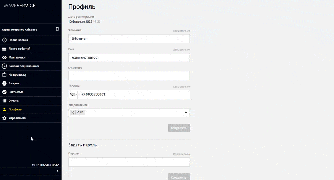Click the clipboard icon for На проверку
The height and width of the screenshot is (180, 334).
(x=4, y=75)
